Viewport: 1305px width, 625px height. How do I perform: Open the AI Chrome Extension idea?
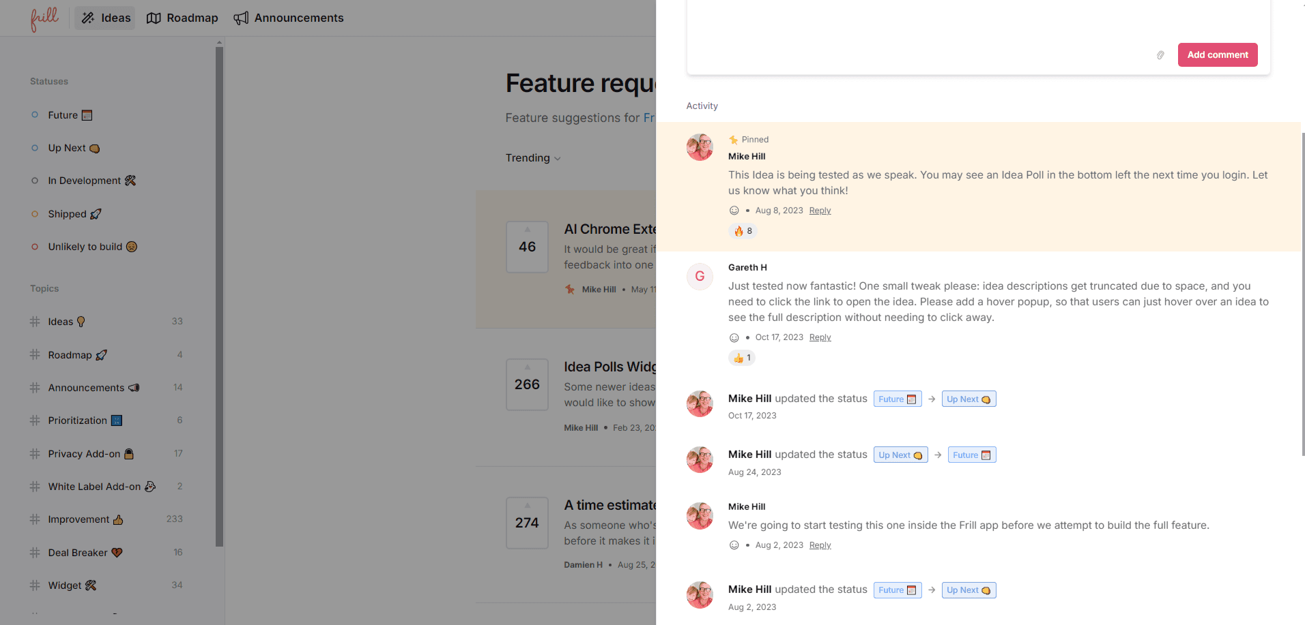coord(610,229)
